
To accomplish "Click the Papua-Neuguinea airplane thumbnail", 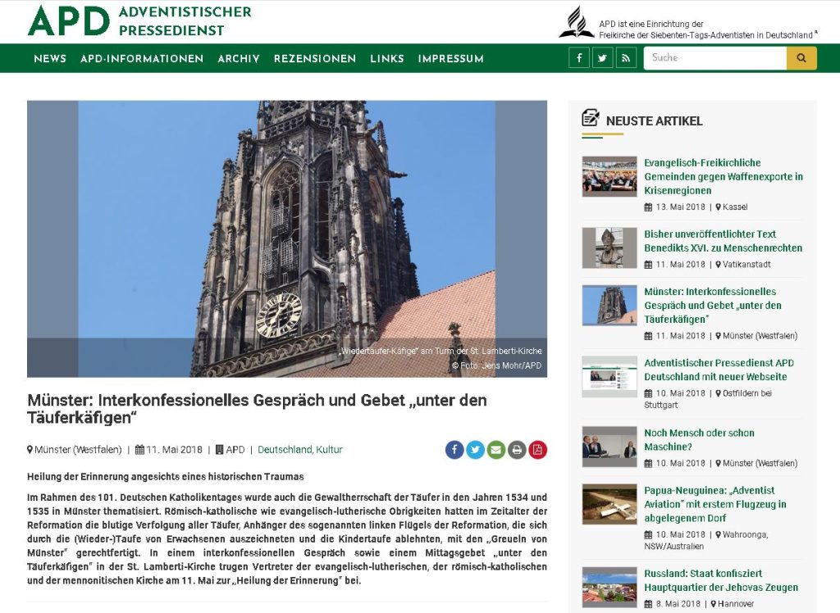I will (x=609, y=504).
